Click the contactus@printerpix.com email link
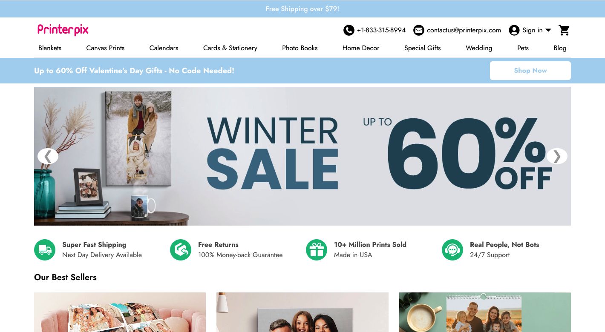The width and height of the screenshot is (605, 332). [464, 30]
